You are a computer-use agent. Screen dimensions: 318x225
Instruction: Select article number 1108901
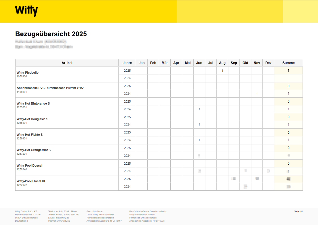pos(22,92)
